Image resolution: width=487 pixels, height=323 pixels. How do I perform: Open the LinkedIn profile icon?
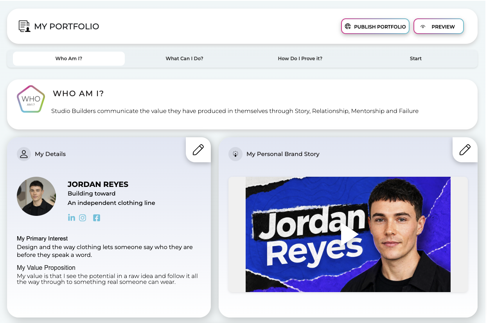click(x=71, y=217)
